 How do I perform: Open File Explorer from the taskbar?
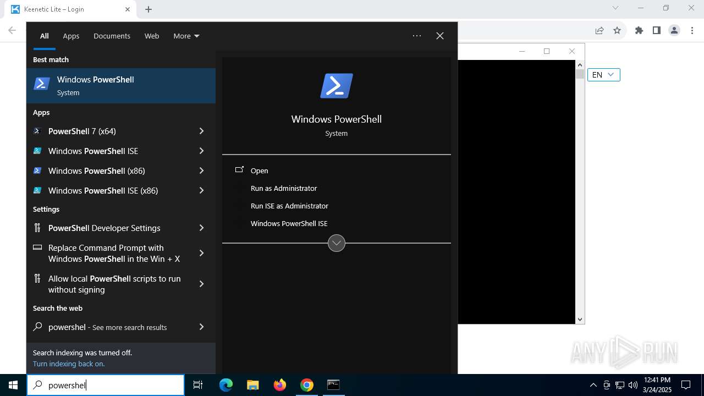coord(252,385)
